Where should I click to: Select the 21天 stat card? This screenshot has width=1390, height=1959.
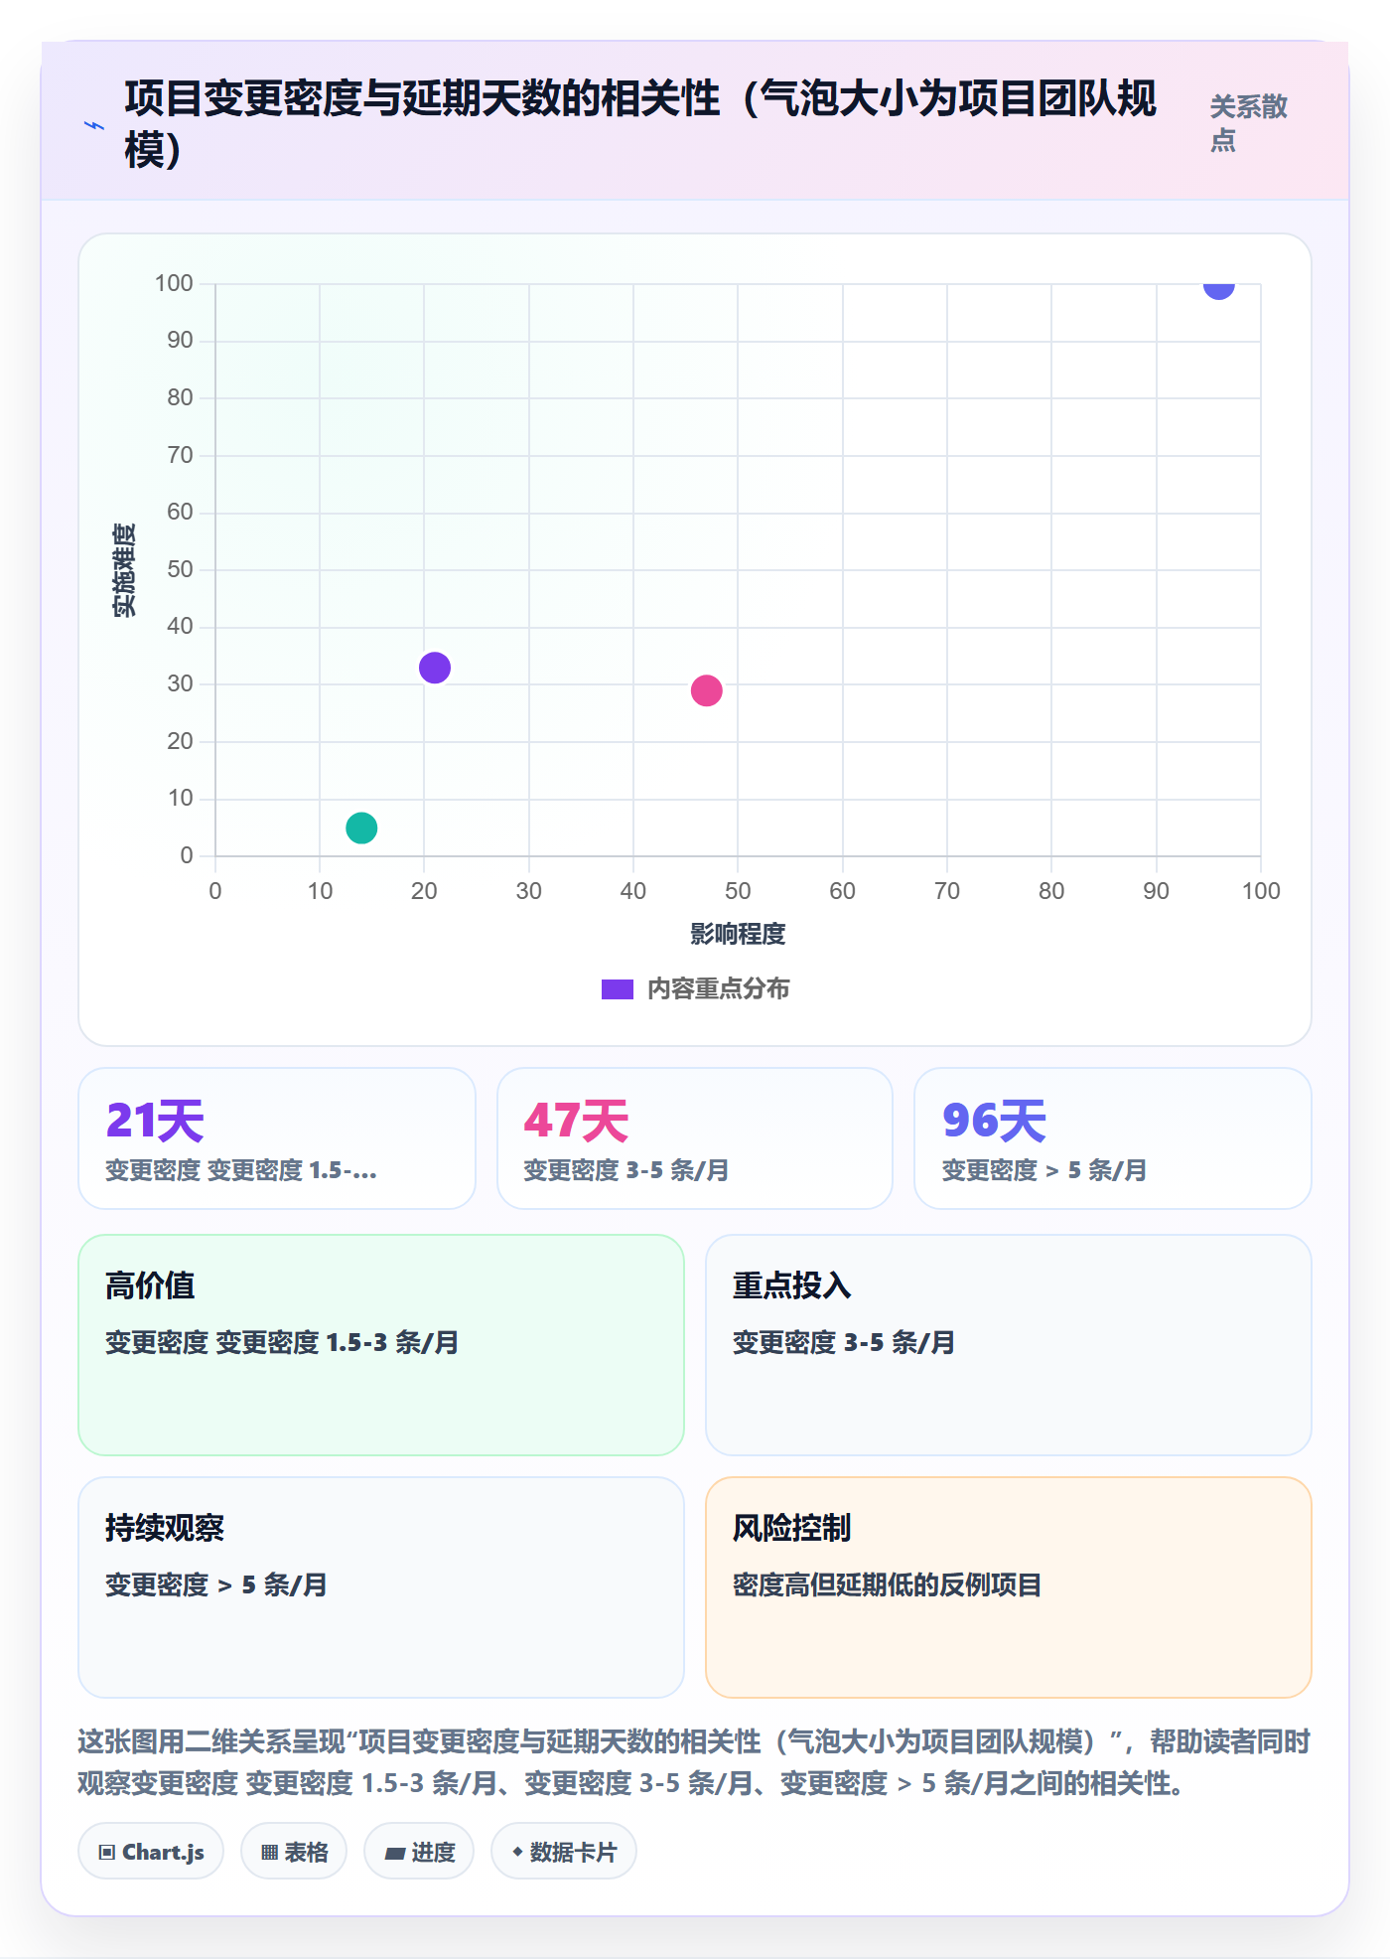277,1138
